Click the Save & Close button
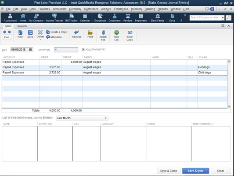This screenshot has height=176, width=234. (169, 171)
